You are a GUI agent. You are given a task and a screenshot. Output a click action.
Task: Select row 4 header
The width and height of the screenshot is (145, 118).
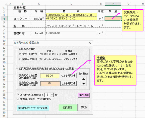tap(4, 19)
